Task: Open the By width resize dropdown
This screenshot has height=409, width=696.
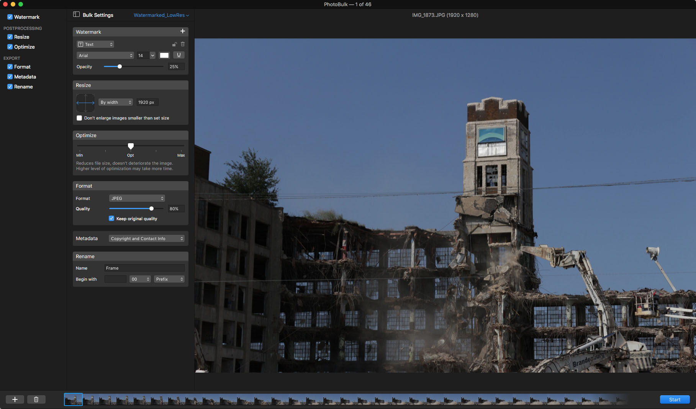Action: [x=115, y=102]
